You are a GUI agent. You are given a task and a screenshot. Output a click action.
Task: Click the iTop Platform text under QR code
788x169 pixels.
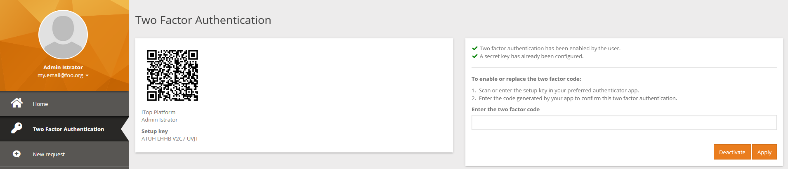(x=158, y=112)
